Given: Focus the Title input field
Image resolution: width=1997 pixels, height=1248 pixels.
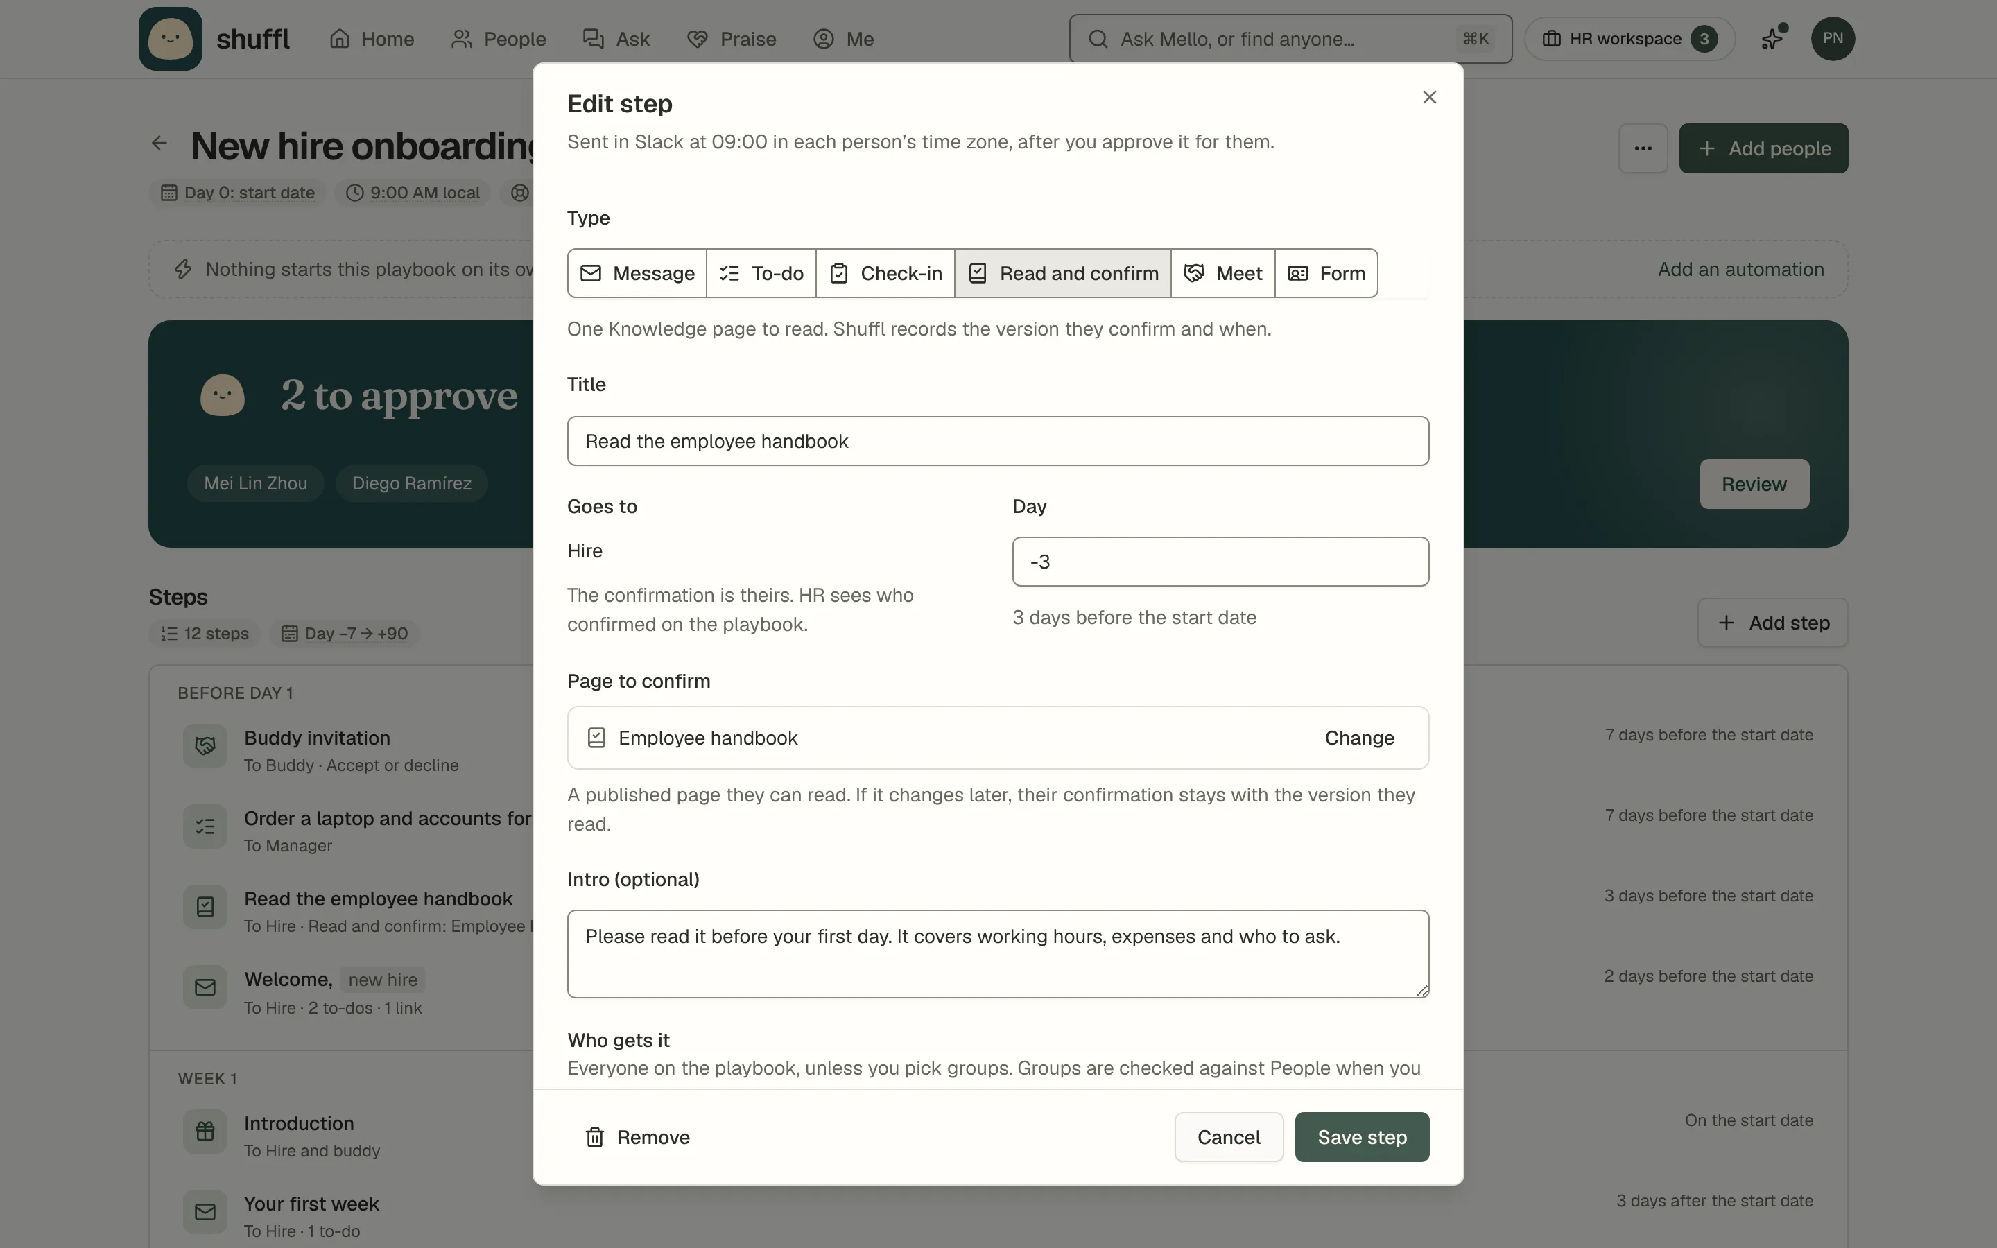Looking at the screenshot, I should point(998,441).
